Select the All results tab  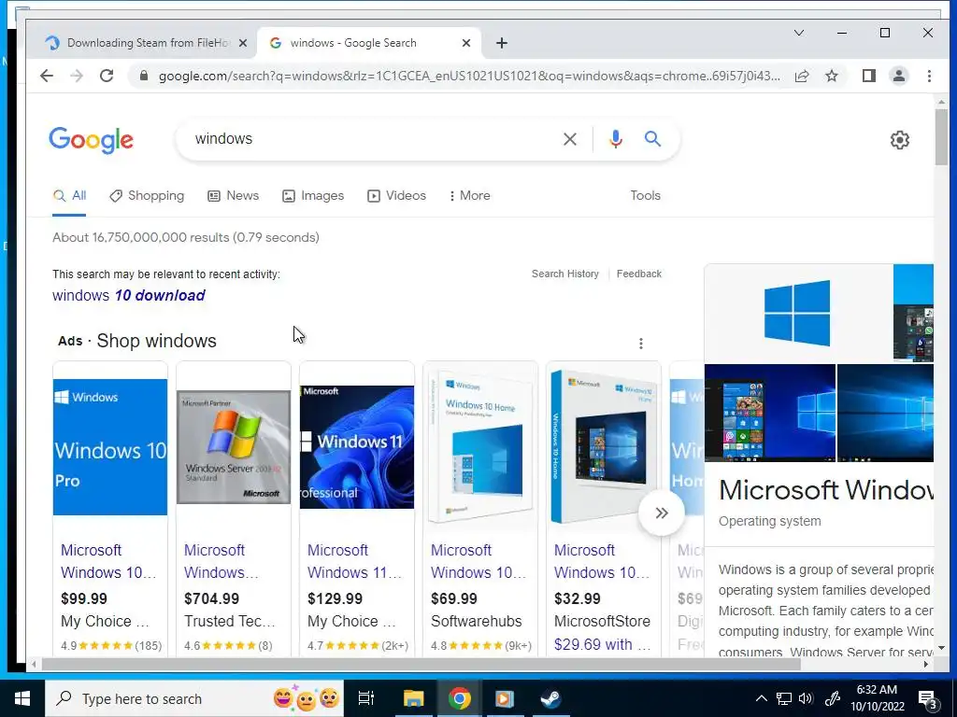[69, 196]
